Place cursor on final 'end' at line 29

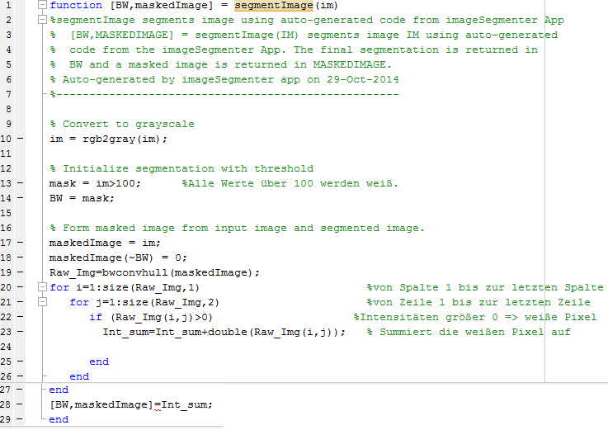(x=59, y=420)
